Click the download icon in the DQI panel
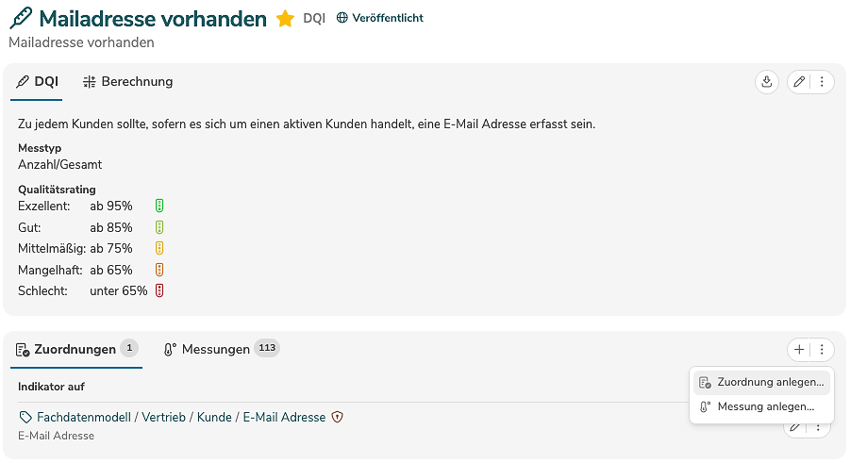 click(x=767, y=82)
